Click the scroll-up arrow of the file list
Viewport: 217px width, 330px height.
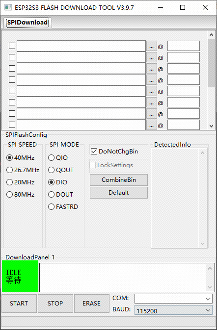(211, 35)
